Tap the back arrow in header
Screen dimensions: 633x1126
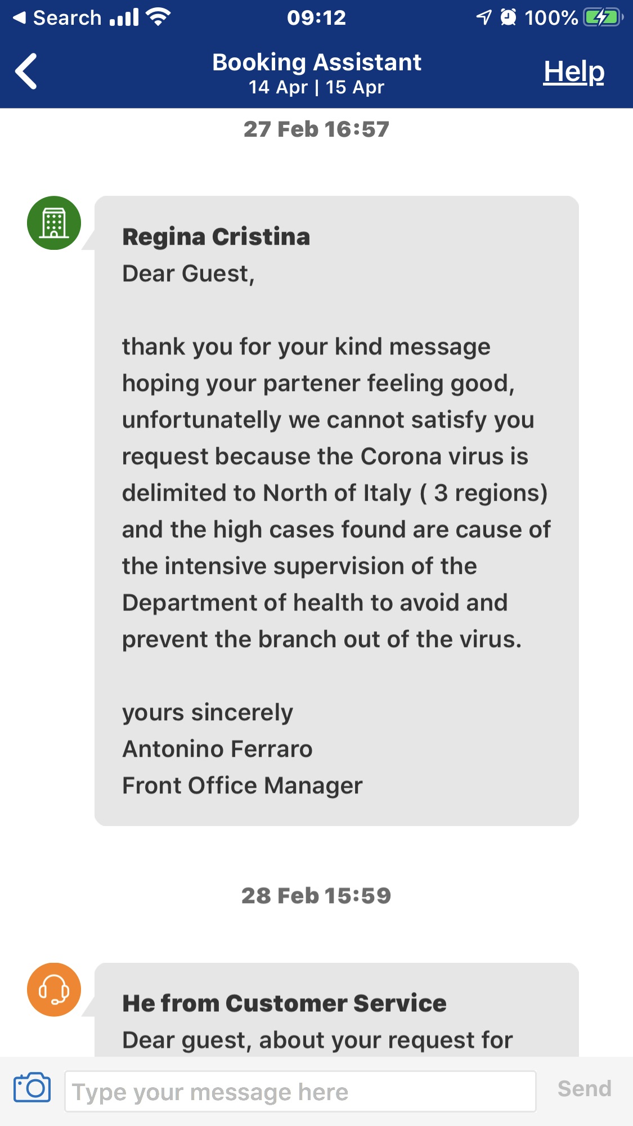(26, 71)
